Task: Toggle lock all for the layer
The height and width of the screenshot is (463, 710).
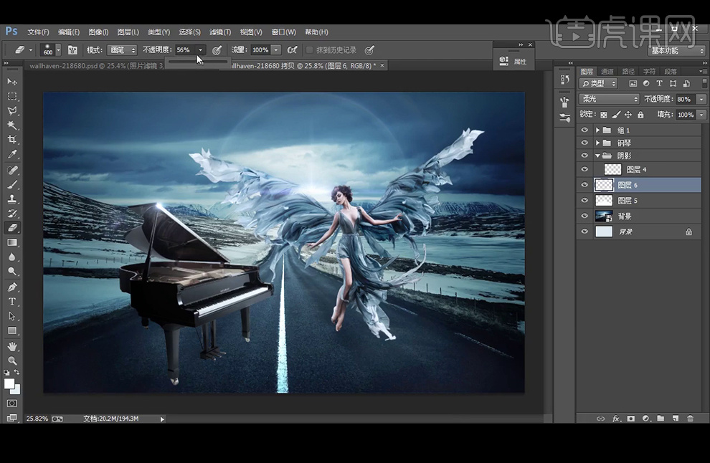Action: pyautogui.click(x=640, y=115)
